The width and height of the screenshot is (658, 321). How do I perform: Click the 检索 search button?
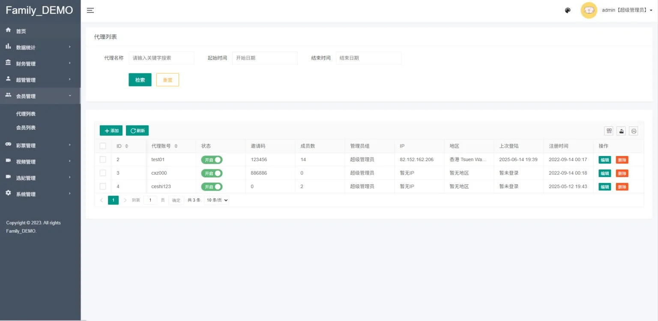[140, 80]
